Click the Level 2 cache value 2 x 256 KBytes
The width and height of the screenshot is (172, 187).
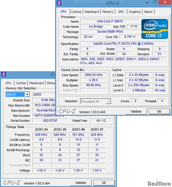(139, 85)
